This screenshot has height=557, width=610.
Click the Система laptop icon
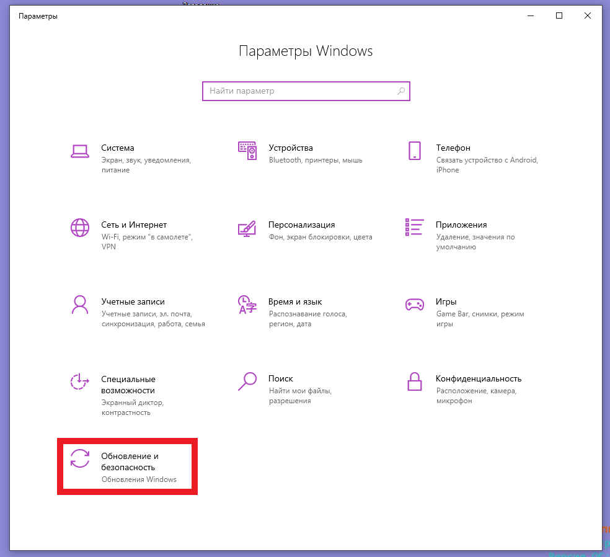click(80, 151)
